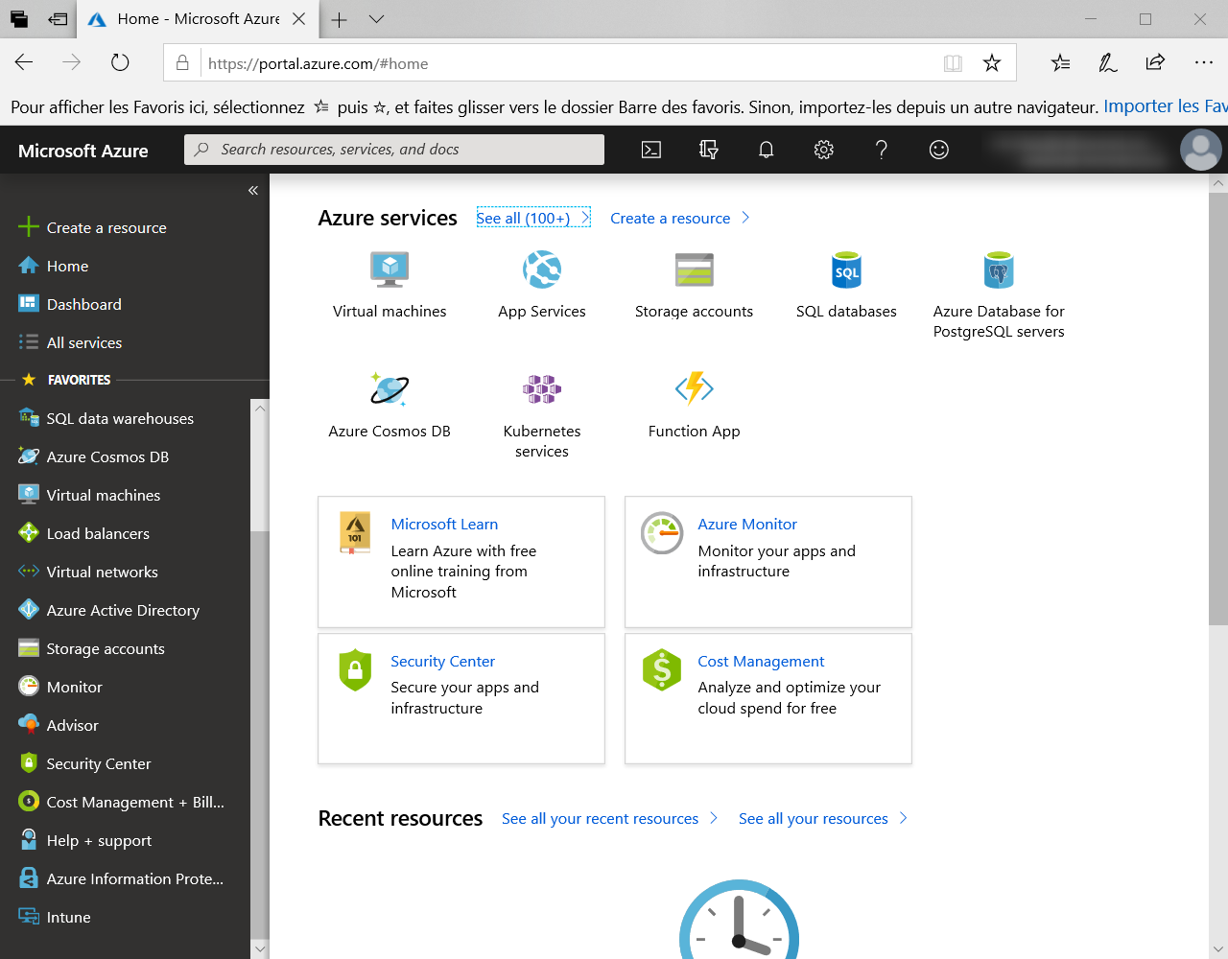Click the Help question mark icon
The image size is (1228, 959).
[x=882, y=150]
